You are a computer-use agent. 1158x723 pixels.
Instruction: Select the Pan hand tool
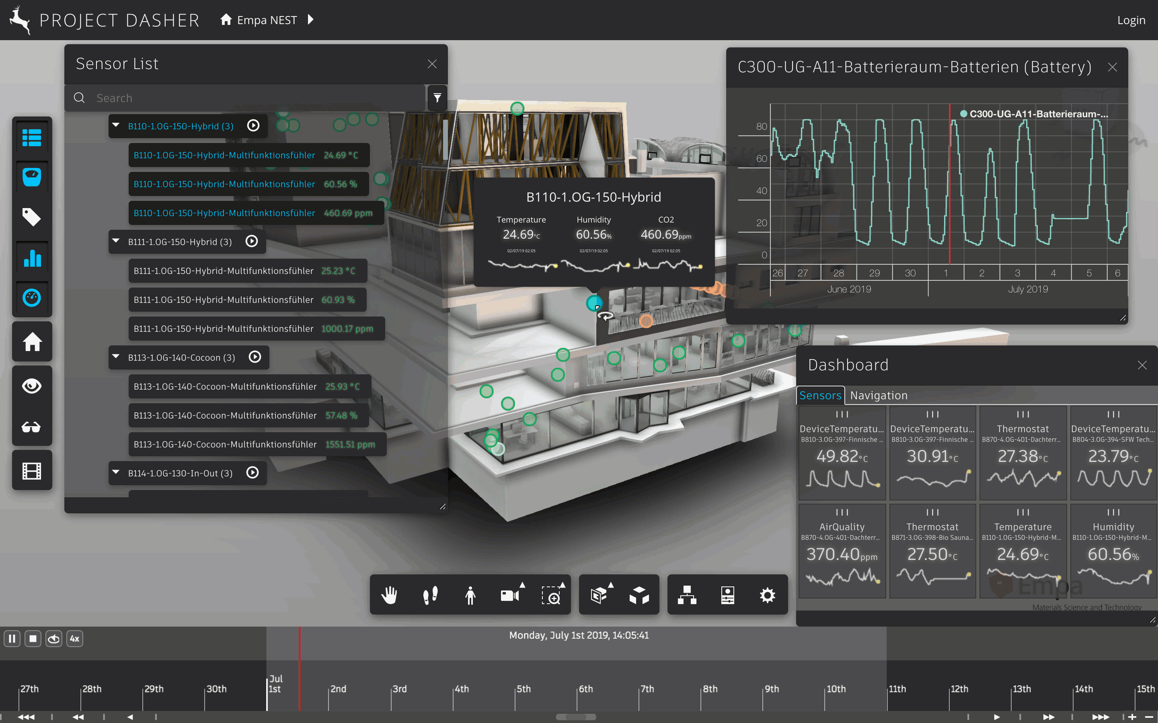[389, 595]
